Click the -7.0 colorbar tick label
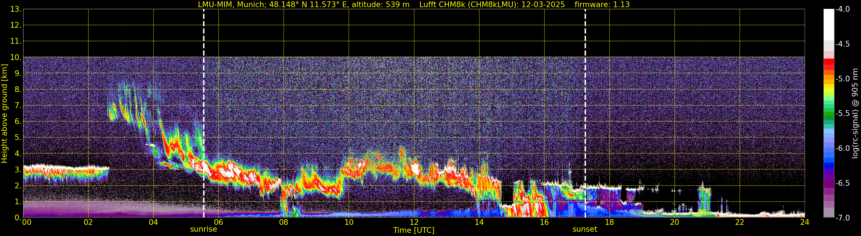This screenshot has width=861, height=236. click(842, 218)
